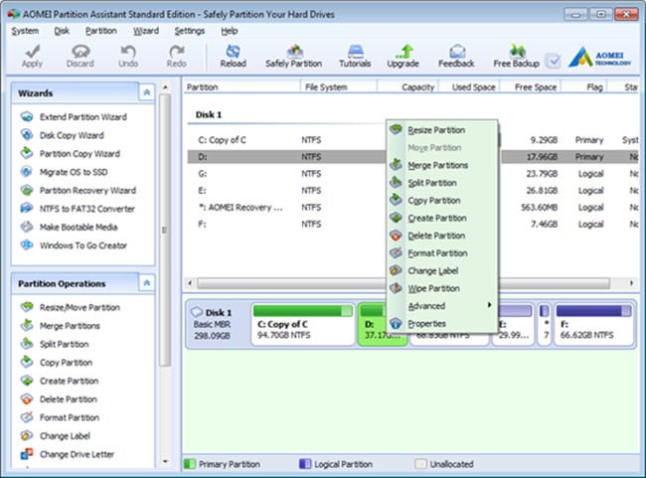Open Tutorials from the toolbar
The width and height of the screenshot is (646, 478).
coord(355,51)
